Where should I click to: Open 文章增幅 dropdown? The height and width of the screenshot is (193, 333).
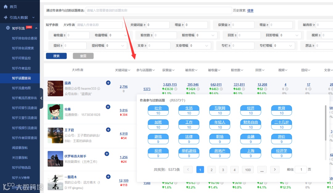pos(200,46)
